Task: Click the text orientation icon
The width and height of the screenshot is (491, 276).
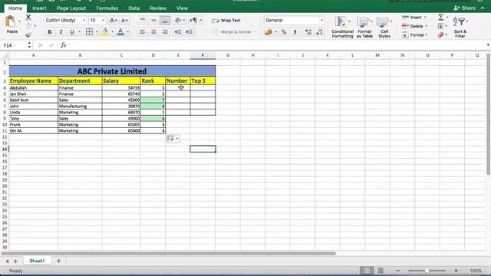Action: 177,21
